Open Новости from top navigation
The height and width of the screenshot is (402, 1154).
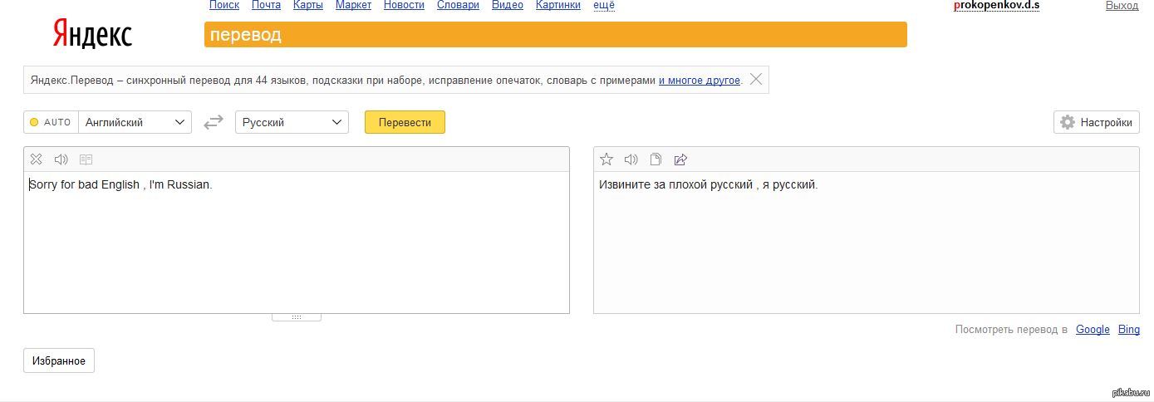coord(404,5)
